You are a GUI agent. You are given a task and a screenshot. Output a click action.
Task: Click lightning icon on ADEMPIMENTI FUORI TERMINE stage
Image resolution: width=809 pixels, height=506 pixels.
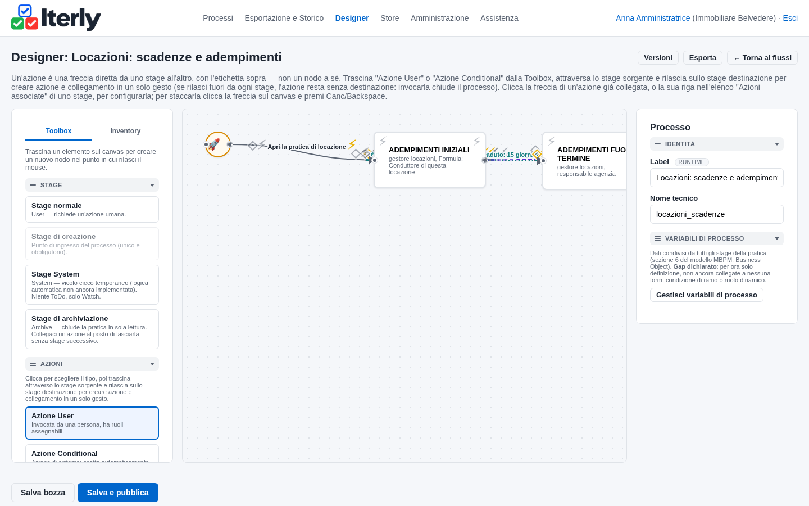(551, 141)
